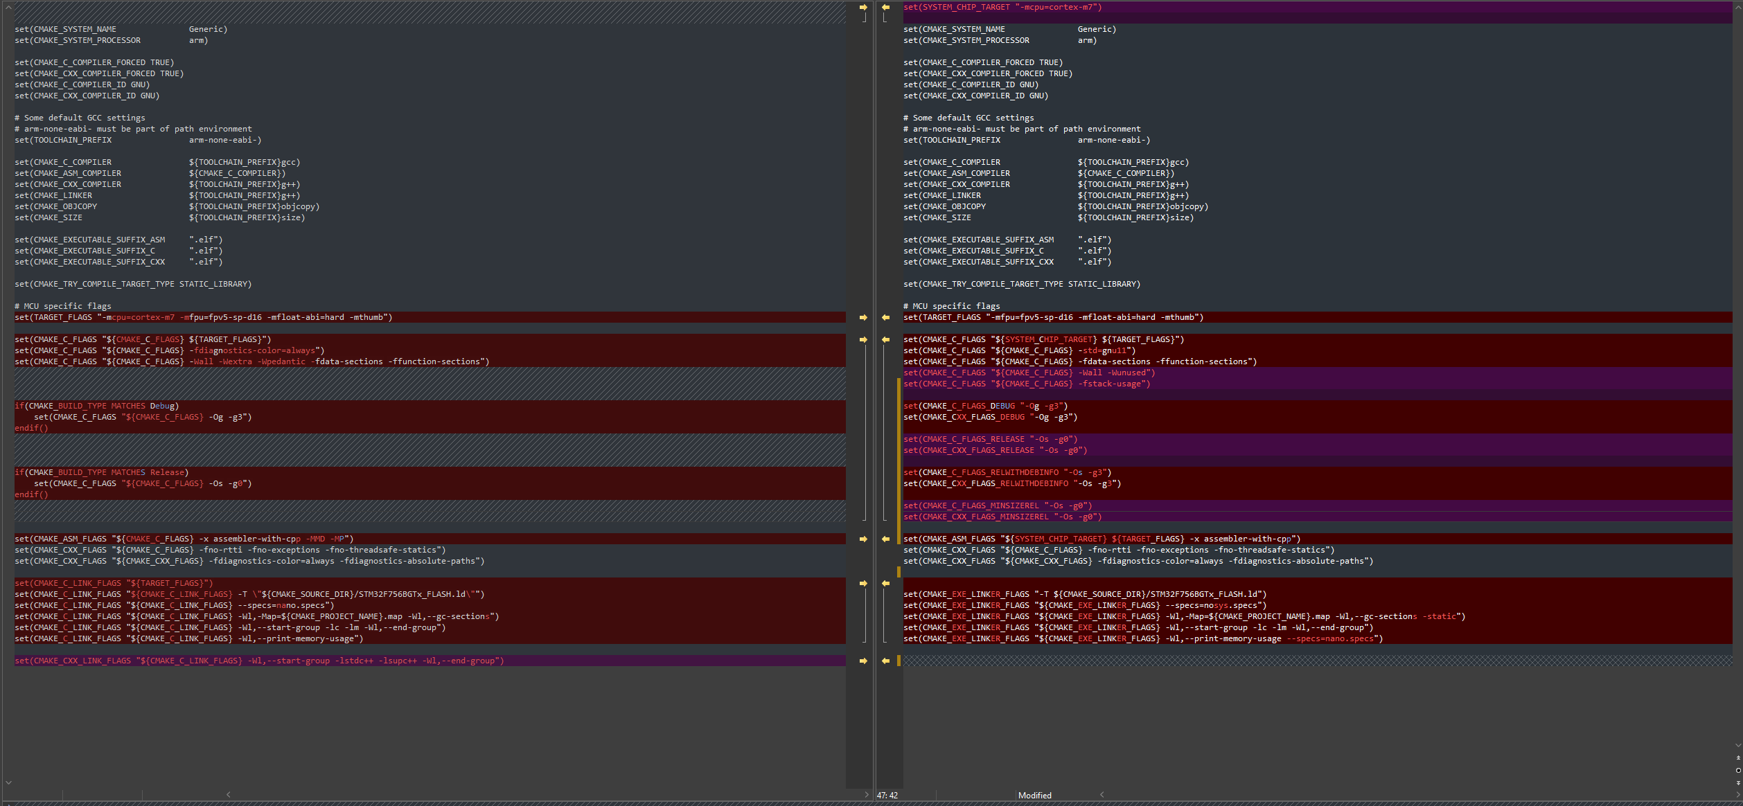Push the TARGET_FLAGS change to the right pane
This screenshot has width=1743, height=806.
click(863, 317)
